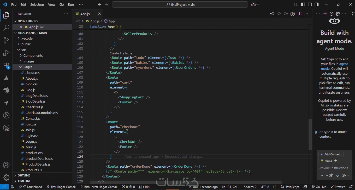The height and width of the screenshot is (190, 355).
Task: Start a new chat with plus icon
Action: click(325, 14)
